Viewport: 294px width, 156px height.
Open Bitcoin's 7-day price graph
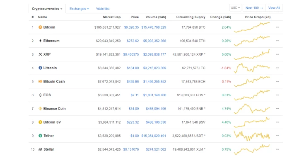click(x=252, y=27)
